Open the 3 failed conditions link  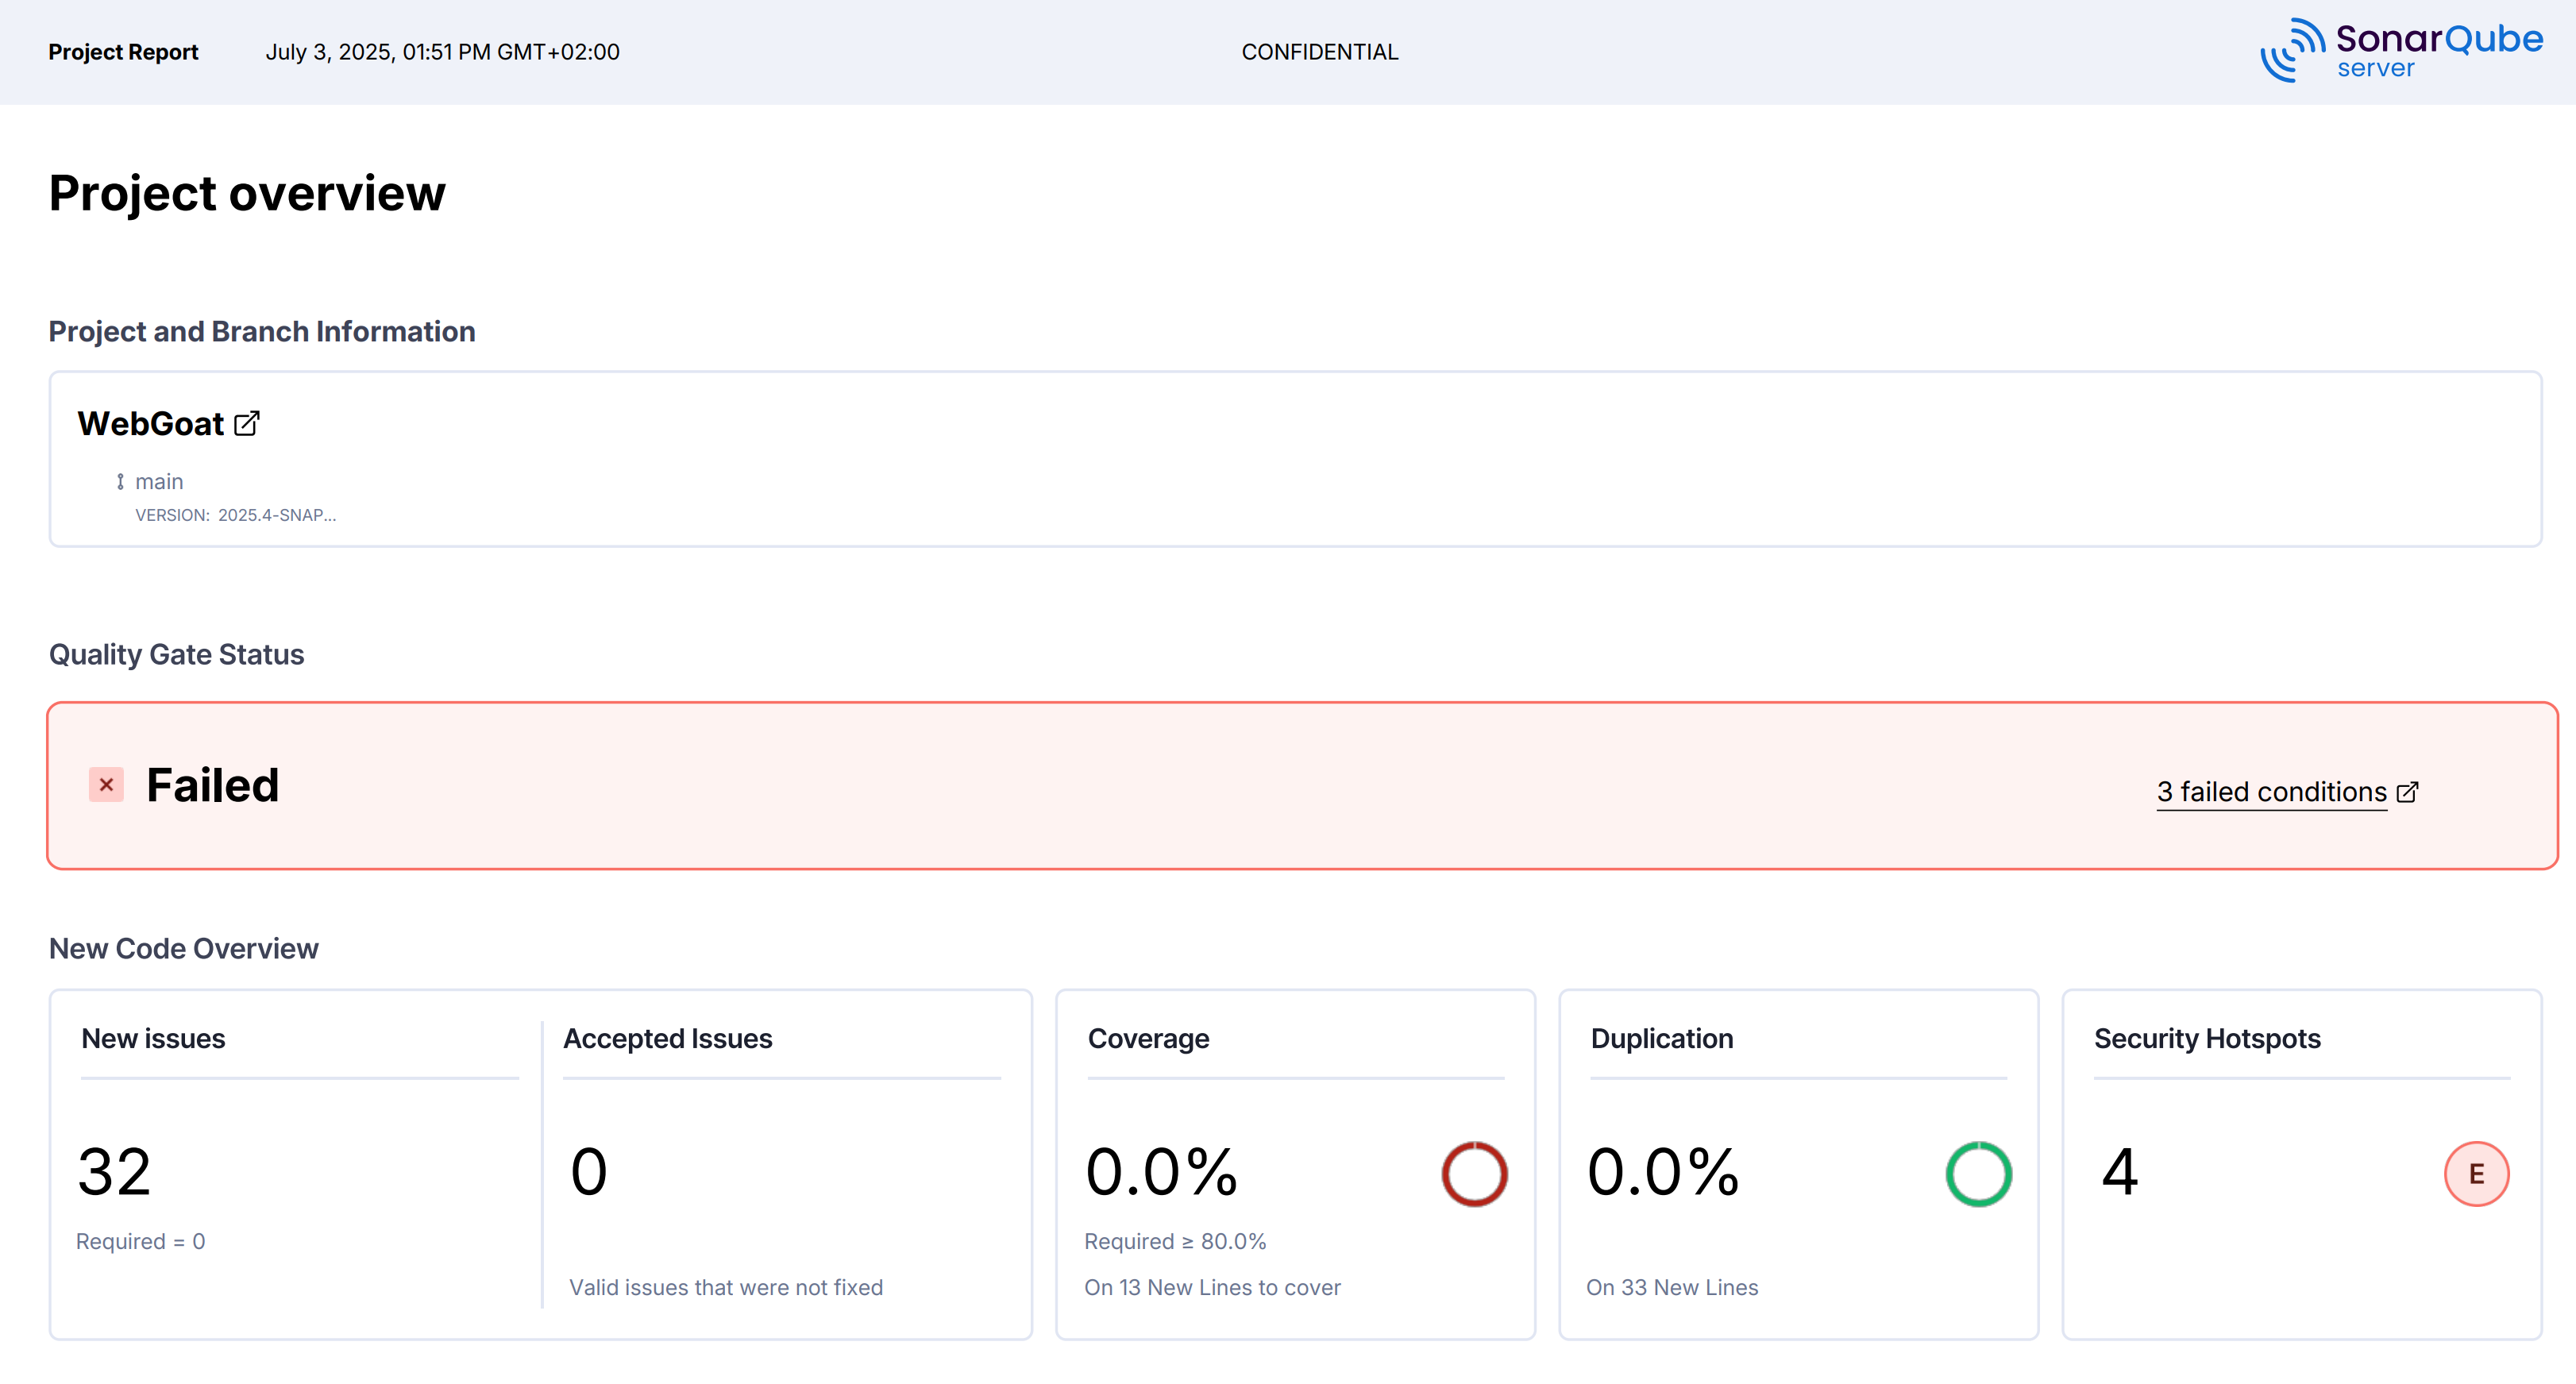[x=2271, y=792]
